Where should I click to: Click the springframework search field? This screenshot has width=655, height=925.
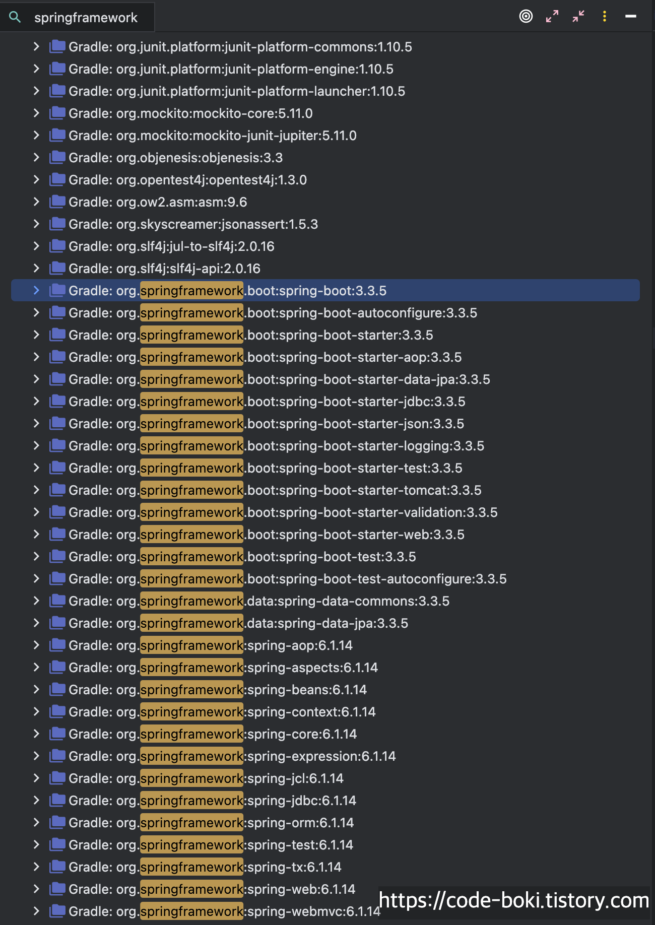pyautogui.click(x=86, y=18)
